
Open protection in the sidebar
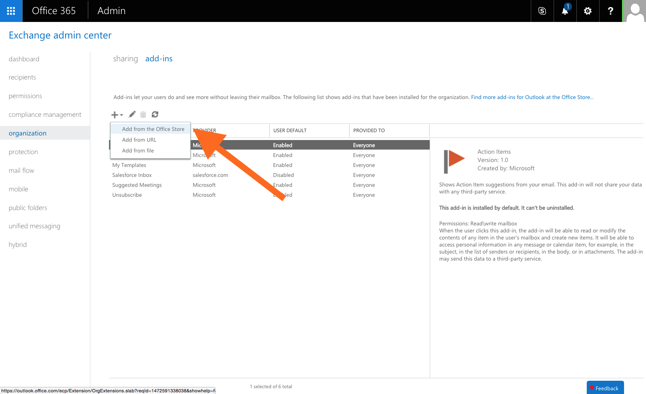pos(23,152)
